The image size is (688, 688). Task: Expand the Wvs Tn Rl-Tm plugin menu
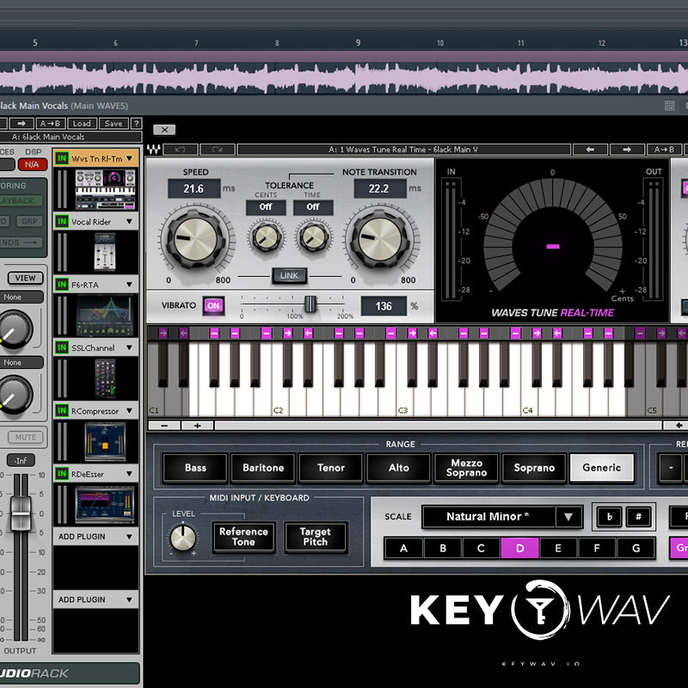[x=131, y=159]
